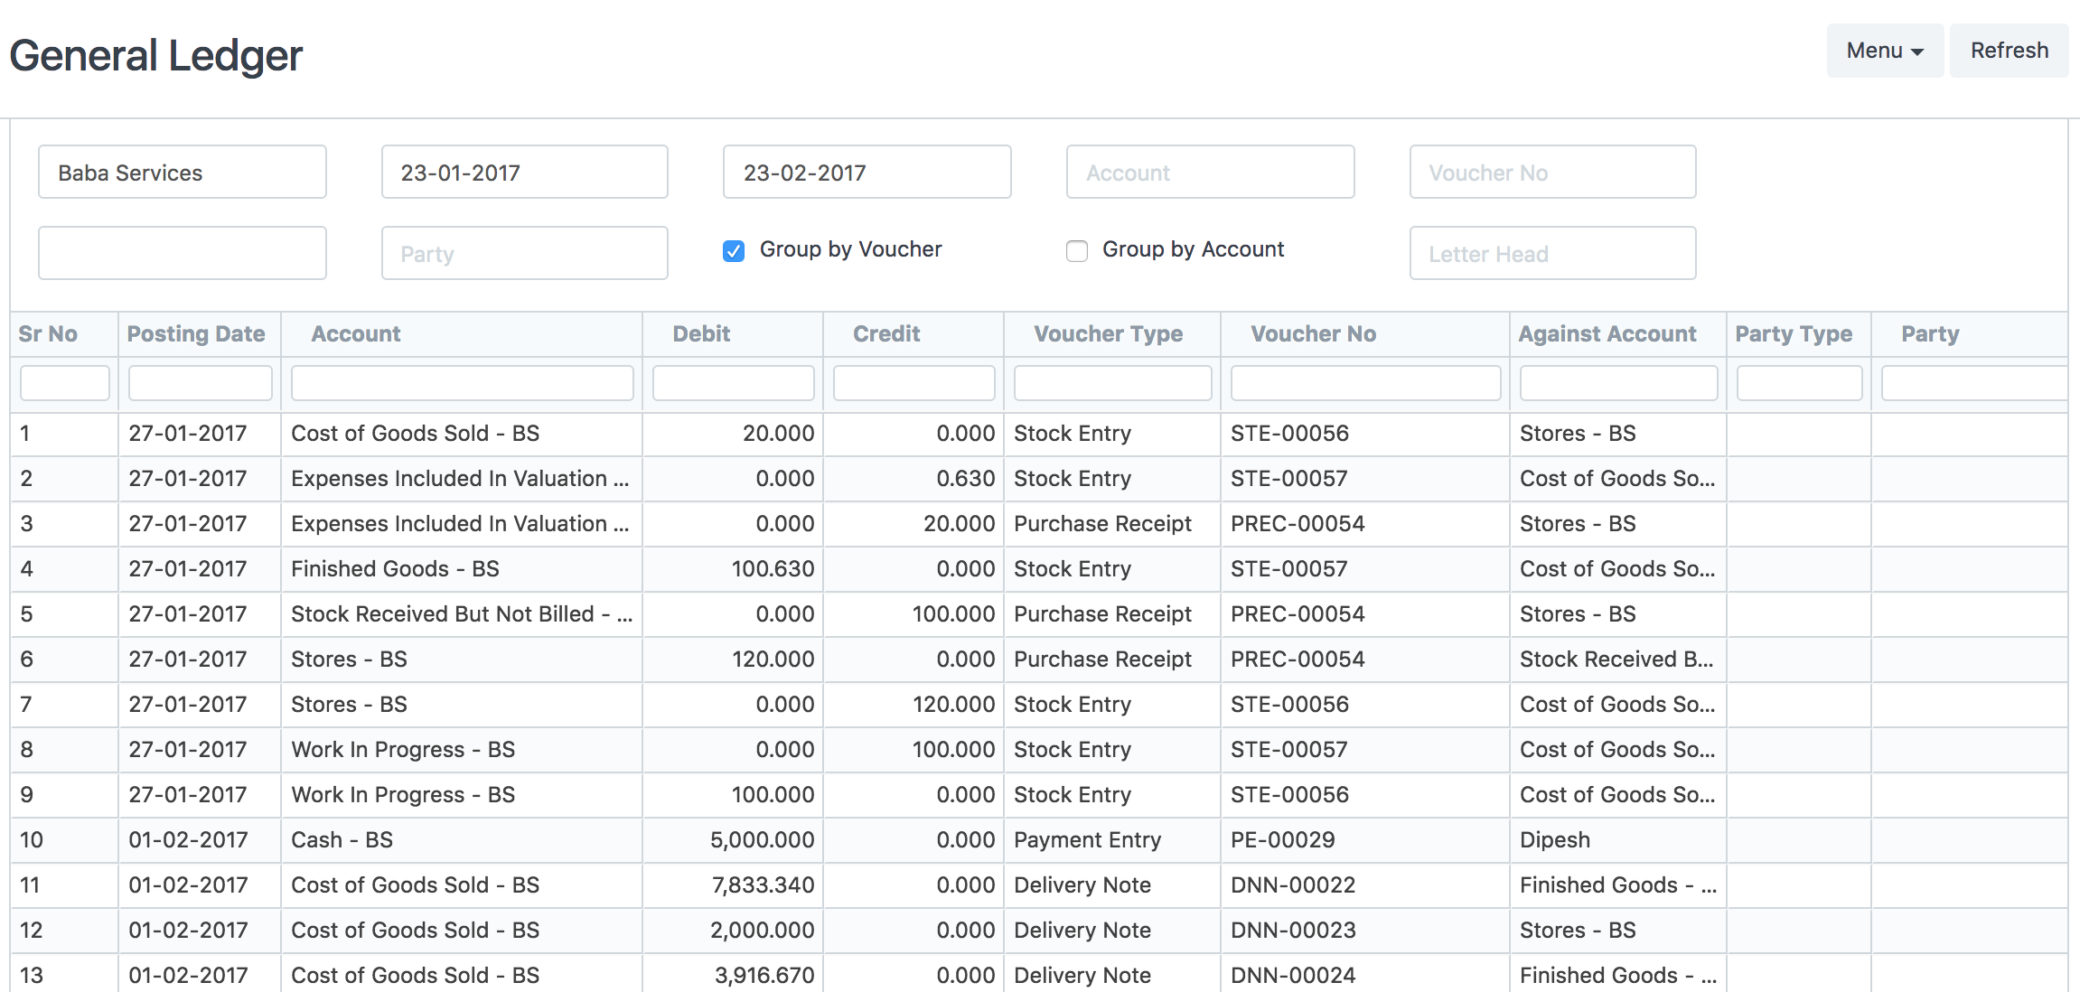
Task: Open the Menu dropdown
Action: [x=1884, y=51]
